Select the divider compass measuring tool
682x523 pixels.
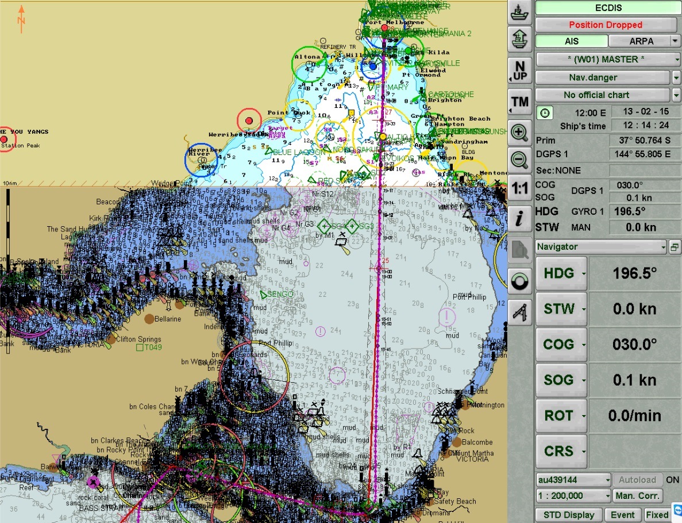pyautogui.click(x=519, y=312)
